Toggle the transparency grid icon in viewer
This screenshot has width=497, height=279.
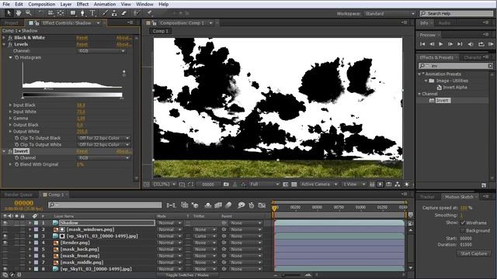(x=294, y=184)
